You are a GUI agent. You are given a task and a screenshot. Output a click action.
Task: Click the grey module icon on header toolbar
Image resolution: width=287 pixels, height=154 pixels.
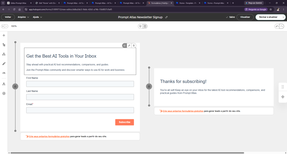coord(124,46)
